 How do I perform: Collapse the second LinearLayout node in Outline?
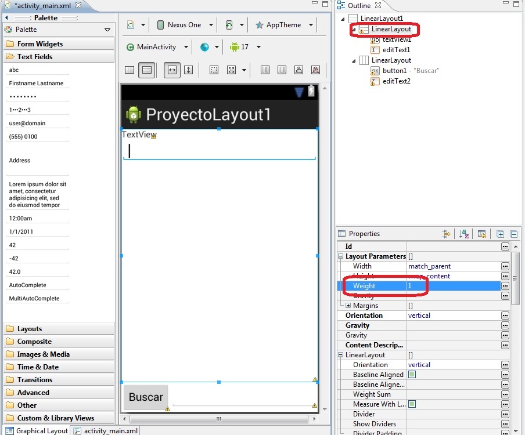(354, 61)
